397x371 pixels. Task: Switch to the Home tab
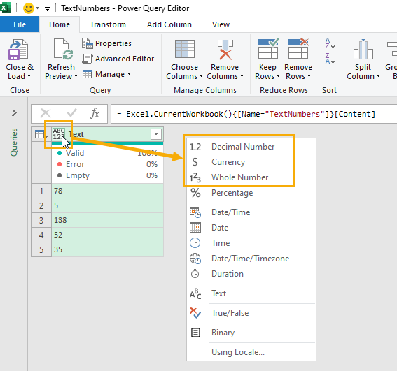click(60, 24)
